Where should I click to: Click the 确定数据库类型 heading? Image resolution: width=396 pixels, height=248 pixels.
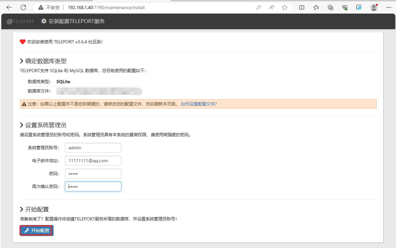point(46,61)
